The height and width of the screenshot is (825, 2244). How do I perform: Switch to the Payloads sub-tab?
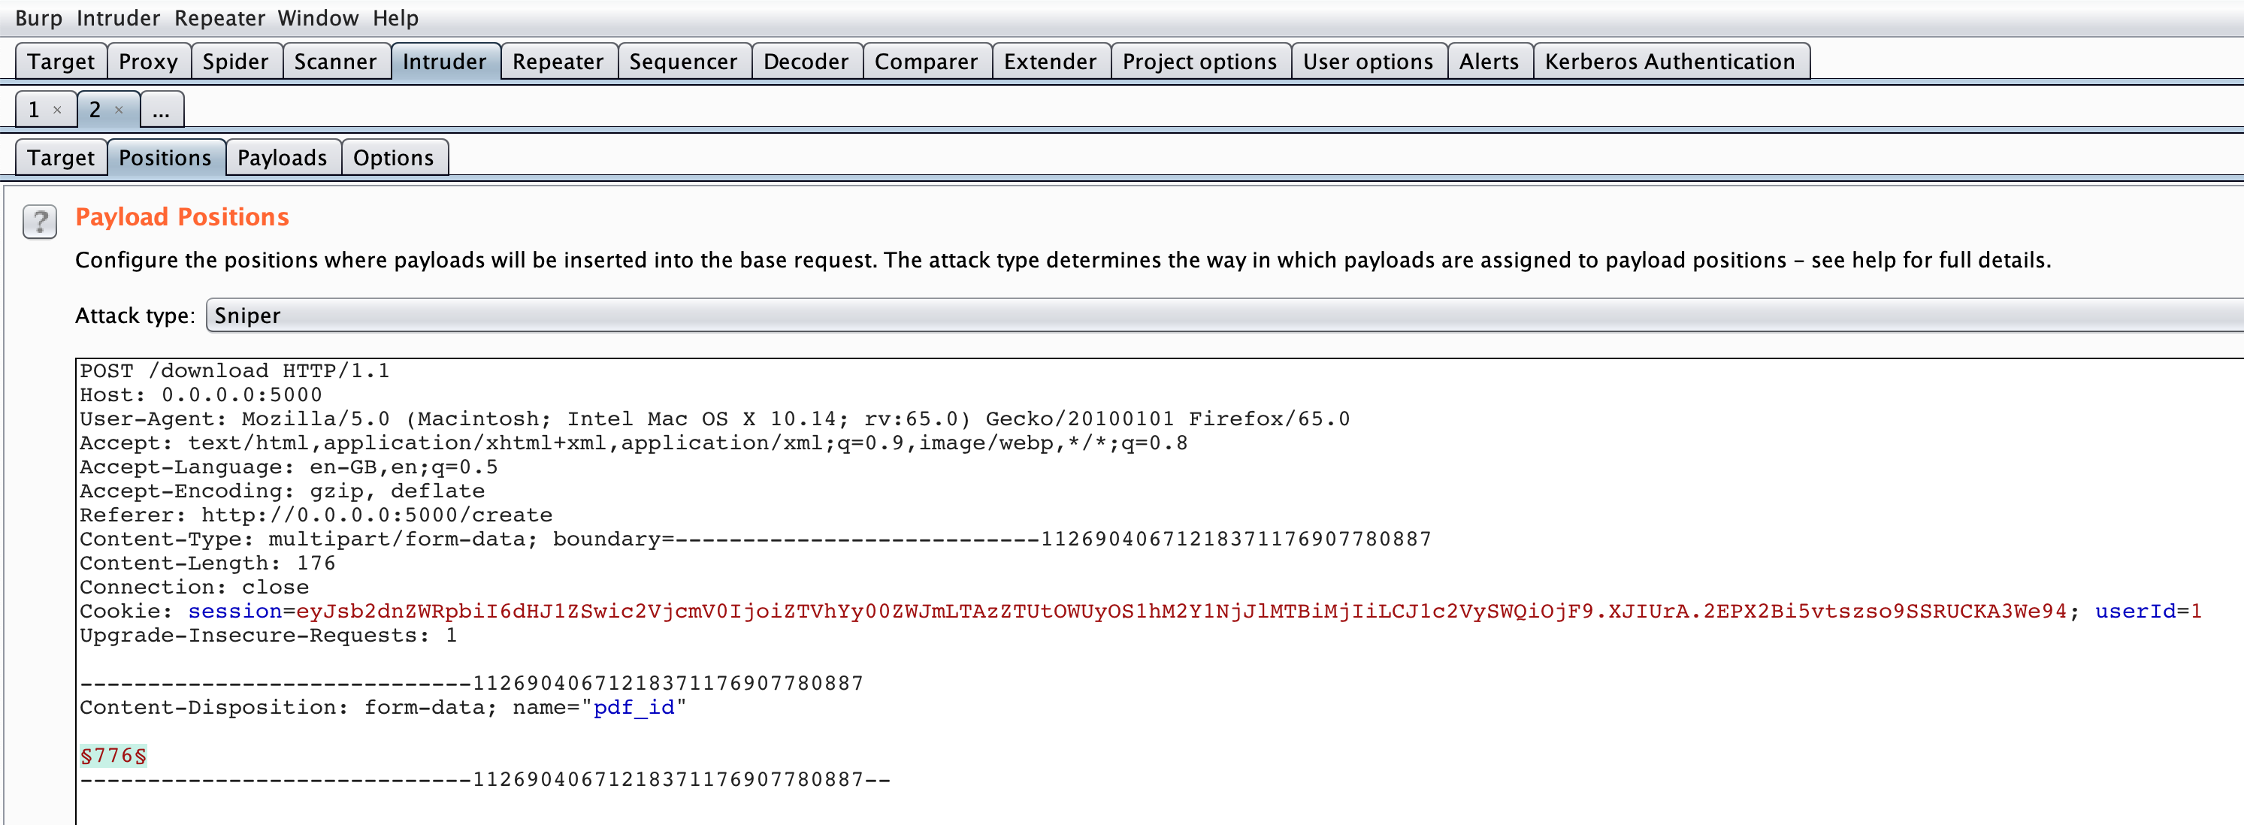pyautogui.click(x=283, y=157)
